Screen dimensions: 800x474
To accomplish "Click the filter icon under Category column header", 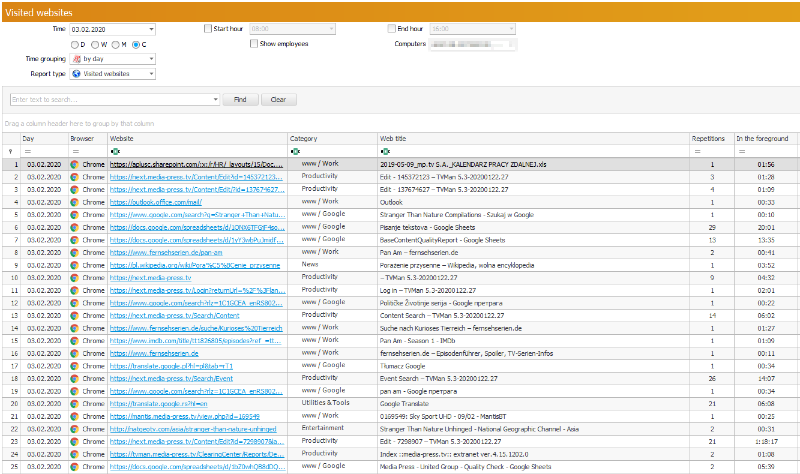I will click(295, 152).
